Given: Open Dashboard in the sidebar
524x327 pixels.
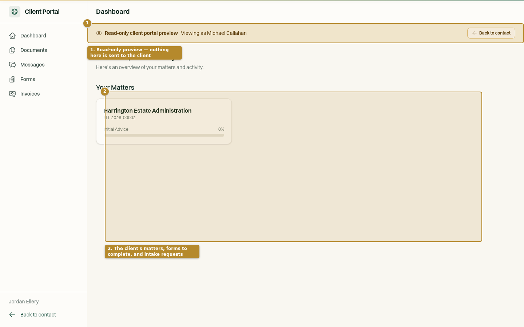Looking at the screenshot, I should coord(44,36).
